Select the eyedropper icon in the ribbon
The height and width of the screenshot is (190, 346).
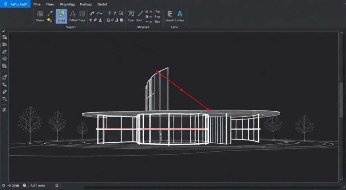tap(50, 14)
